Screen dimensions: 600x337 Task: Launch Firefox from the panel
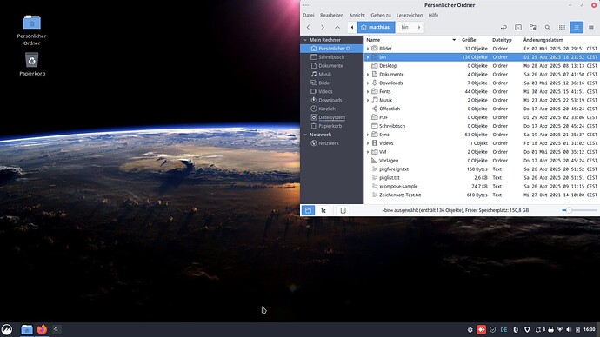click(x=42, y=329)
